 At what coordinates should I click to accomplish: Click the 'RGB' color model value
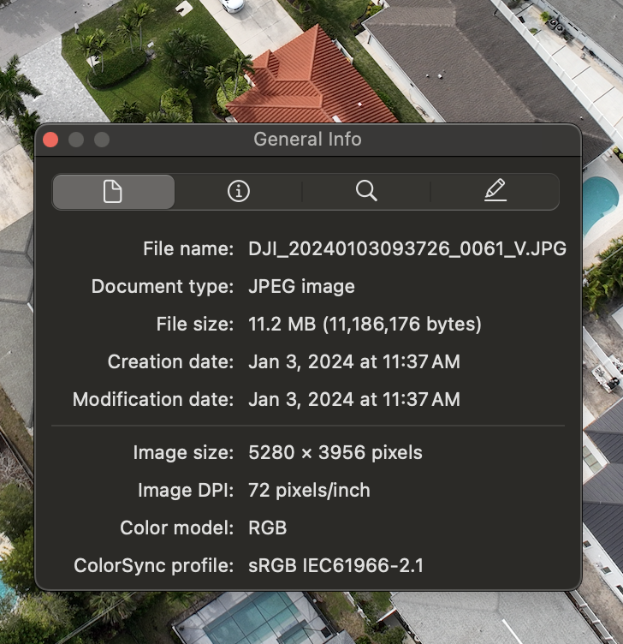pos(268,528)
